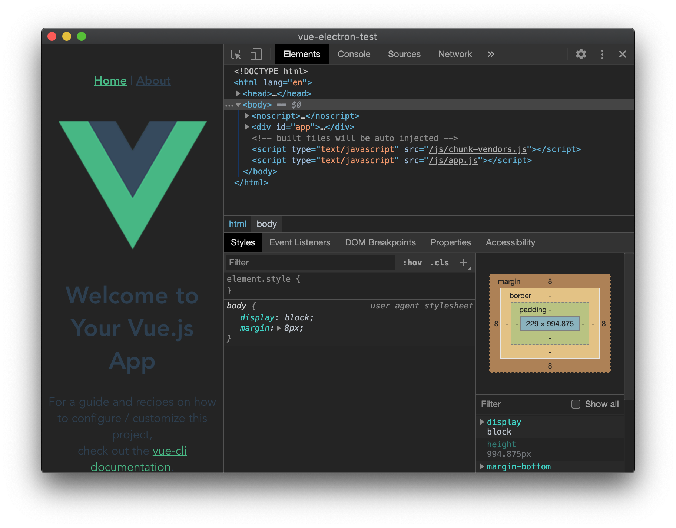The height and width of the screenshot is (528, 676).
Task: Follow the Home navigation link
Action: (110, 80)
